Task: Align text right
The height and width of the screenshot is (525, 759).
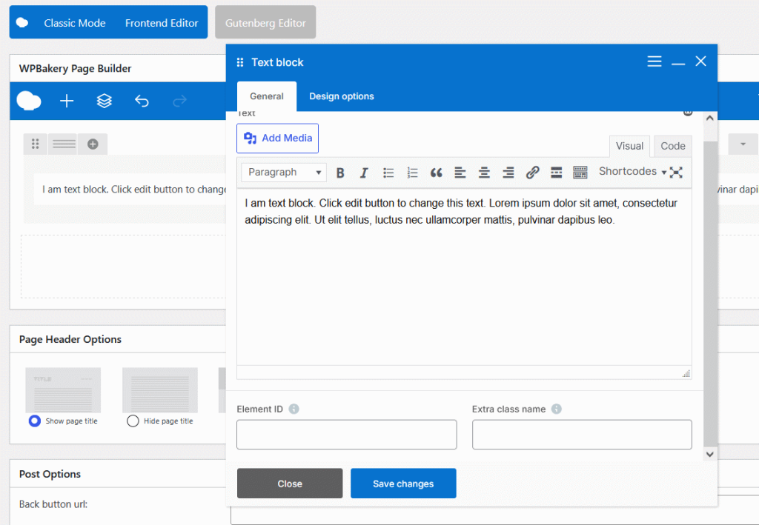Action: [x=508, y=173]
